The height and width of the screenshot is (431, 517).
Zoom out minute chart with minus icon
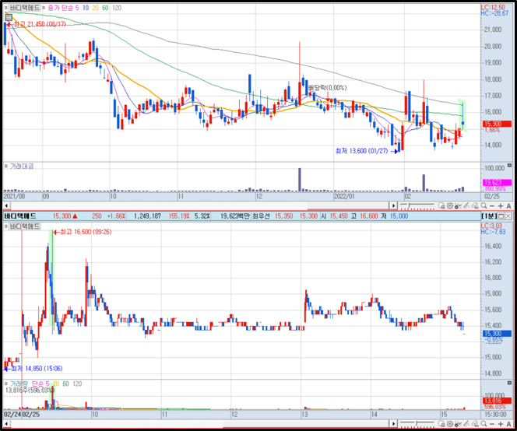[492, 423]
